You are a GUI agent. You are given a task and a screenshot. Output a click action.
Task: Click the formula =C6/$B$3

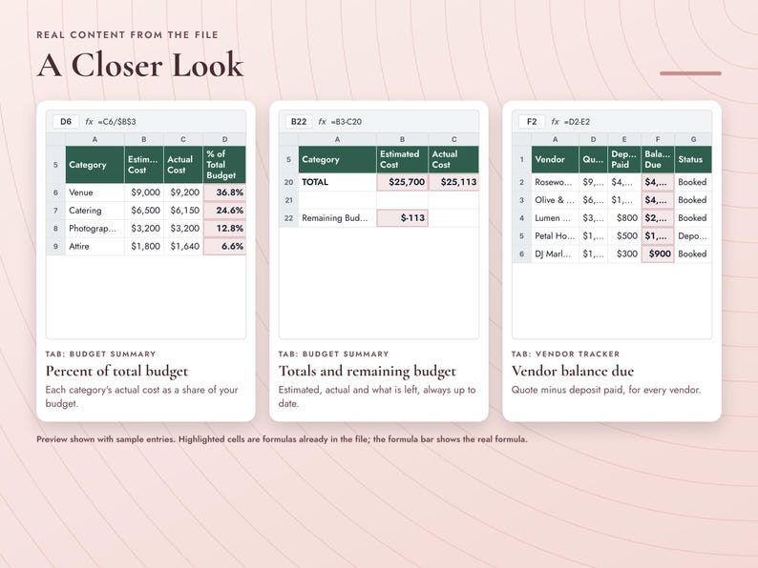tap(116, 122)
